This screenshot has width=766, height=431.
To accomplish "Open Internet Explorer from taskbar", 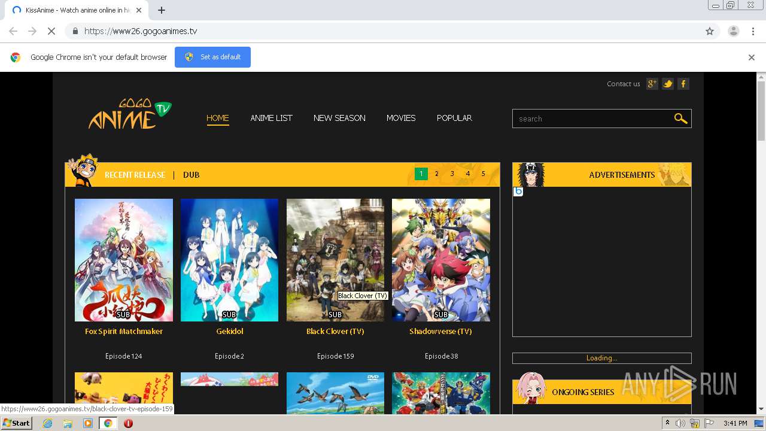I will [x=47, y=423].
